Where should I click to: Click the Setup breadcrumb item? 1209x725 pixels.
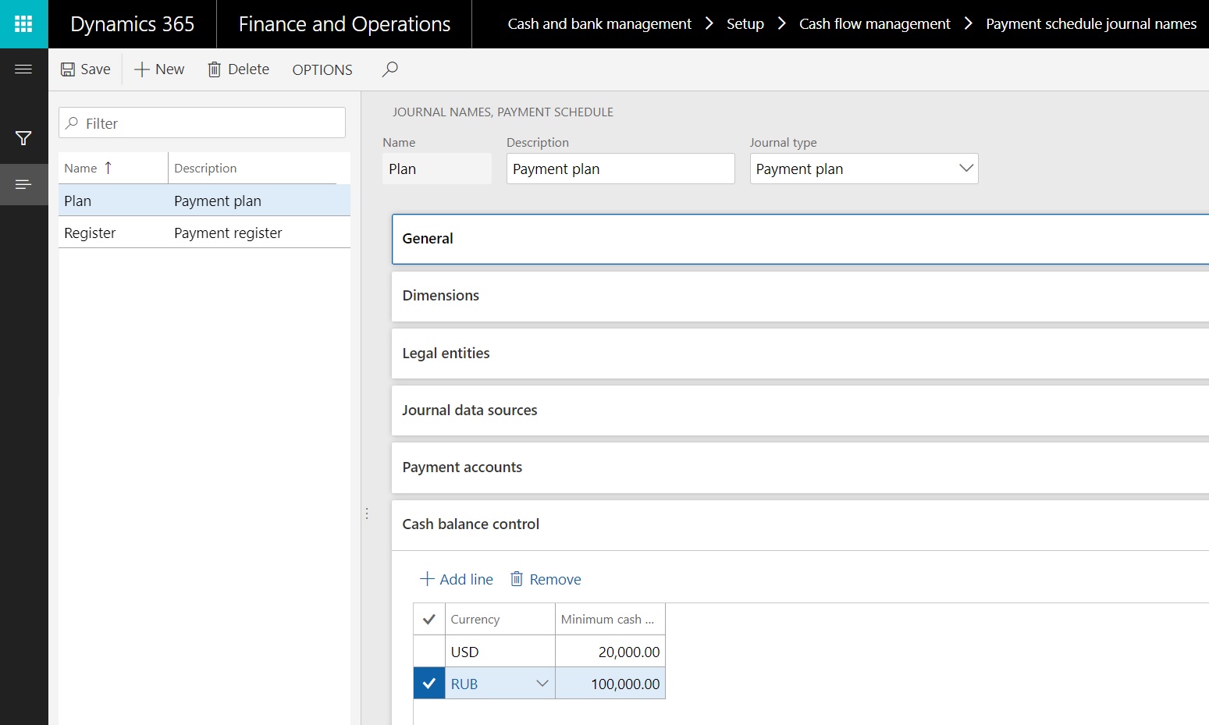[x=745, y=24]
